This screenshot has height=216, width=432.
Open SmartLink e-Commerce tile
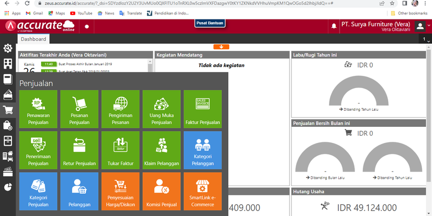pos(203,191)
